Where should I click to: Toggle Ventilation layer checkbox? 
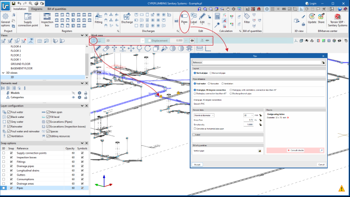[x=9, y=136]
